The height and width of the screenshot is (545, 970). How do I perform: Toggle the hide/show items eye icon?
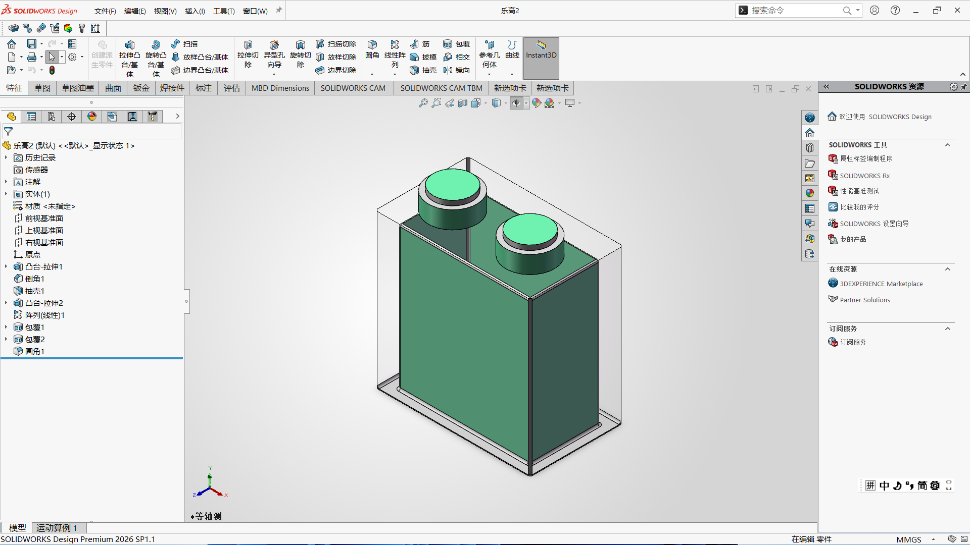[x=516, y=103]
